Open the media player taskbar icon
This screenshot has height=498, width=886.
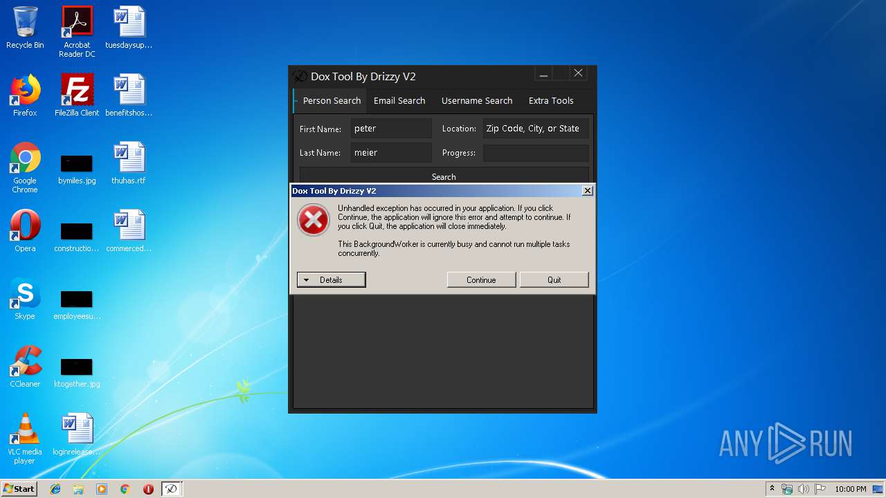point(102,489)
